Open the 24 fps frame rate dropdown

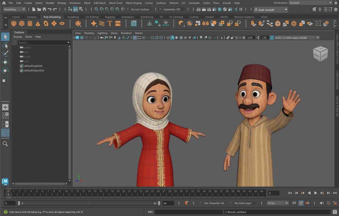(x=278, y=203)
